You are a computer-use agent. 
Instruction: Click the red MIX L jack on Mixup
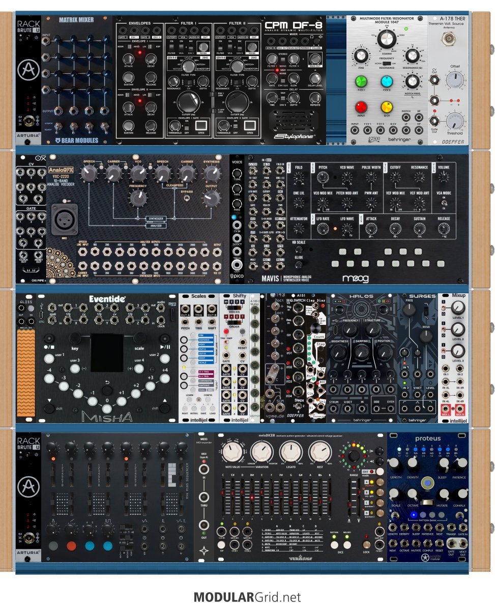[x=446, y=408]
